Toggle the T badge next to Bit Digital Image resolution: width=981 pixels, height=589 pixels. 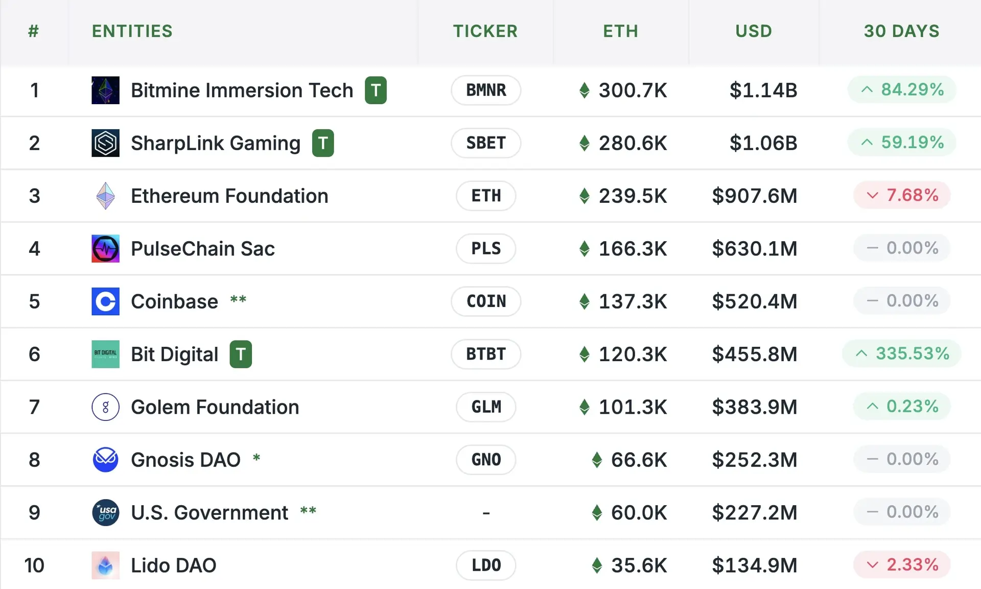point(240,354)
